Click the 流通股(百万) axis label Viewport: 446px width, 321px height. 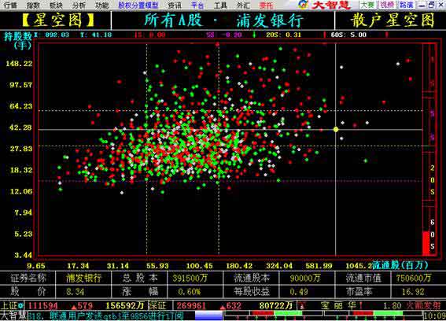point(400,265)
